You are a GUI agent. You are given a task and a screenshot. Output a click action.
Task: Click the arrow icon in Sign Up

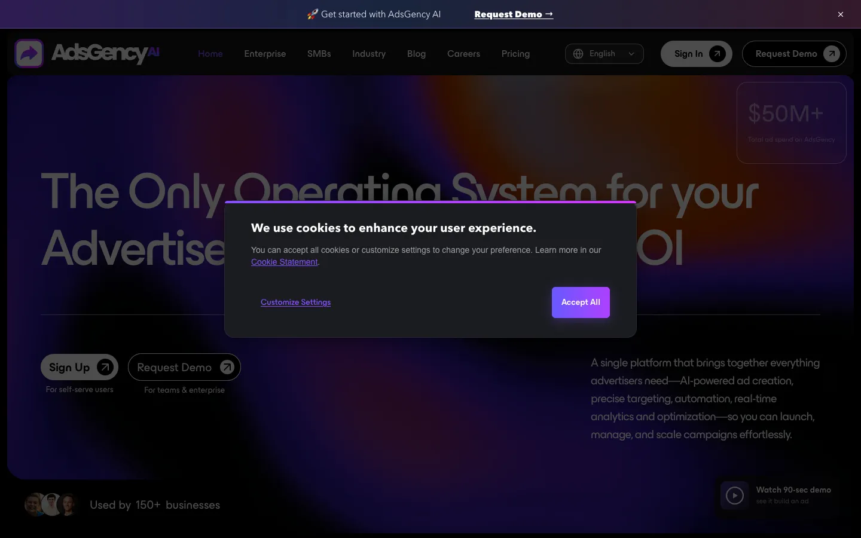tap(105, 367)
